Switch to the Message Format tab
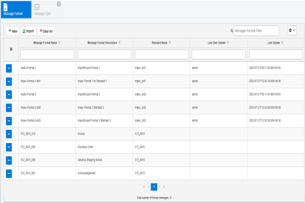 click(13, 10)
